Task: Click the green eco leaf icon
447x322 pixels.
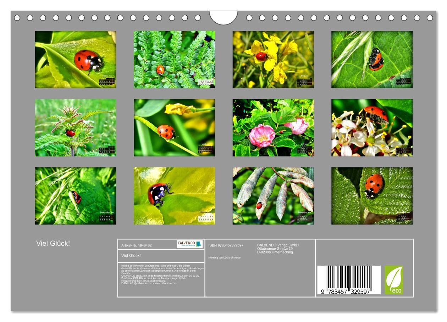Action: (394, 280)
